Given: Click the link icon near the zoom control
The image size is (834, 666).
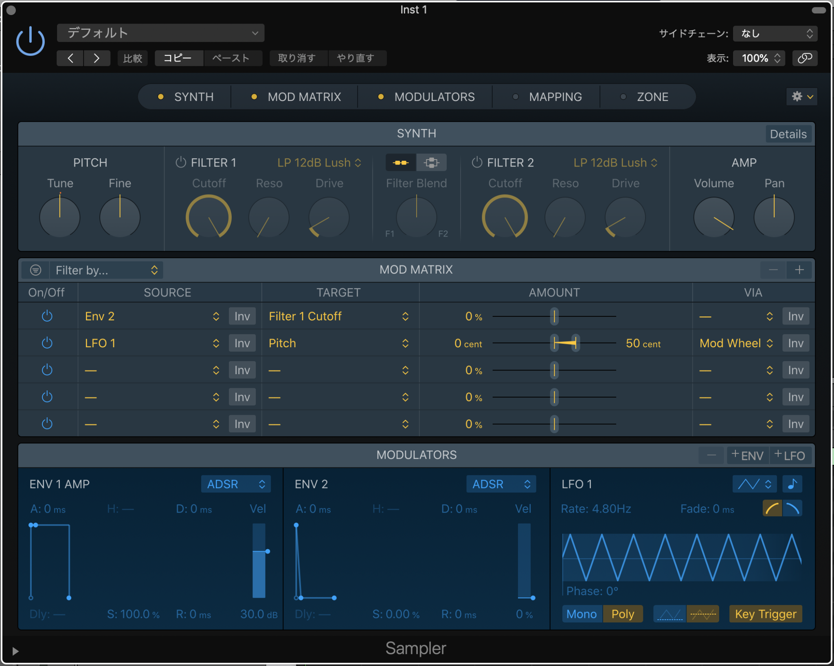Looking at the screenshot, I should tap(805, 58).
